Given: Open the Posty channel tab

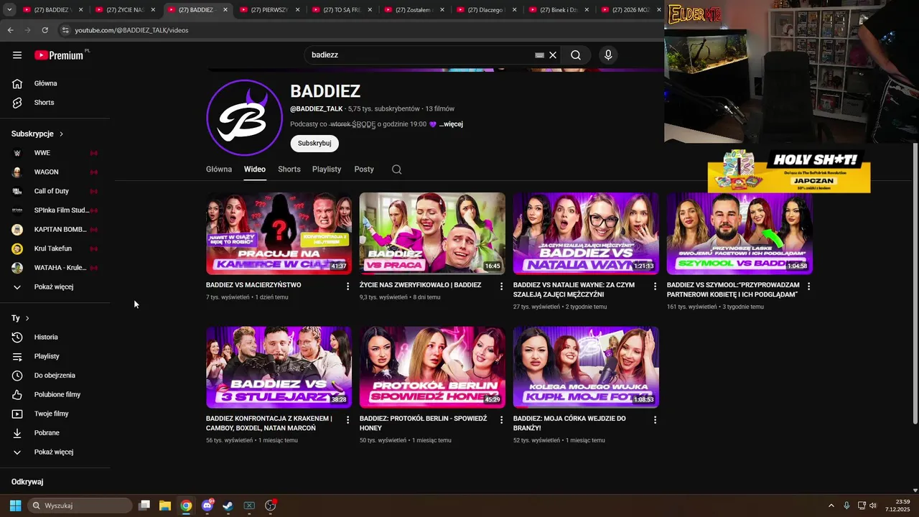Looking at the screenshot, I should tap(364, 169).
